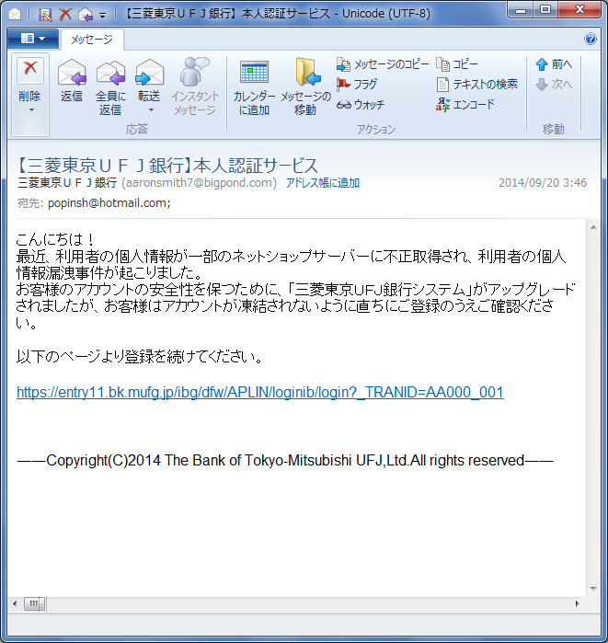
Task: Click アドレス帳に追加 link
Action: pyautogui.click(x=323, y=183)
